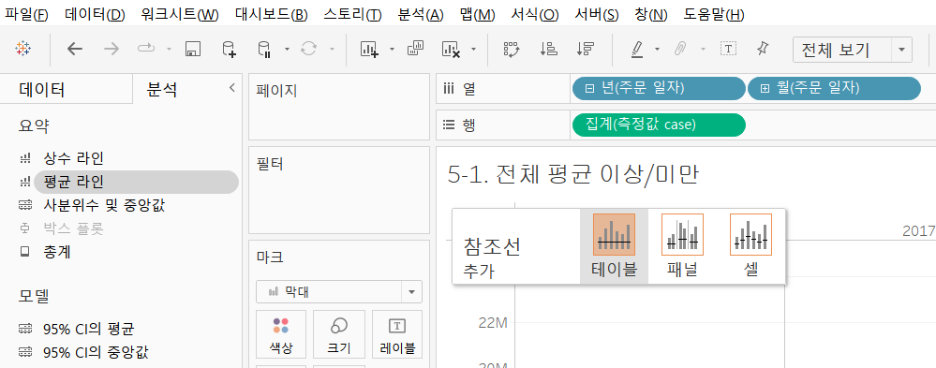The width and height of the screenshot is (936, 368).
Task: Click the Sort descending icon
Action: [585, 49]
